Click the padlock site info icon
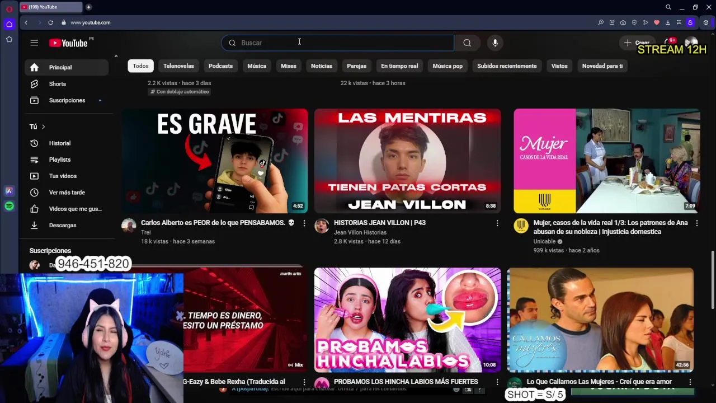 (x=64, y=22)
